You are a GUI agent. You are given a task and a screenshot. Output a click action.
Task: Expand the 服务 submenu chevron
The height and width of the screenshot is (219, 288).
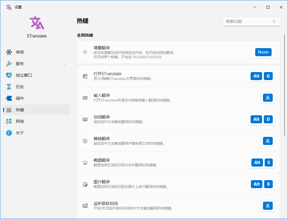click(64, 64)
